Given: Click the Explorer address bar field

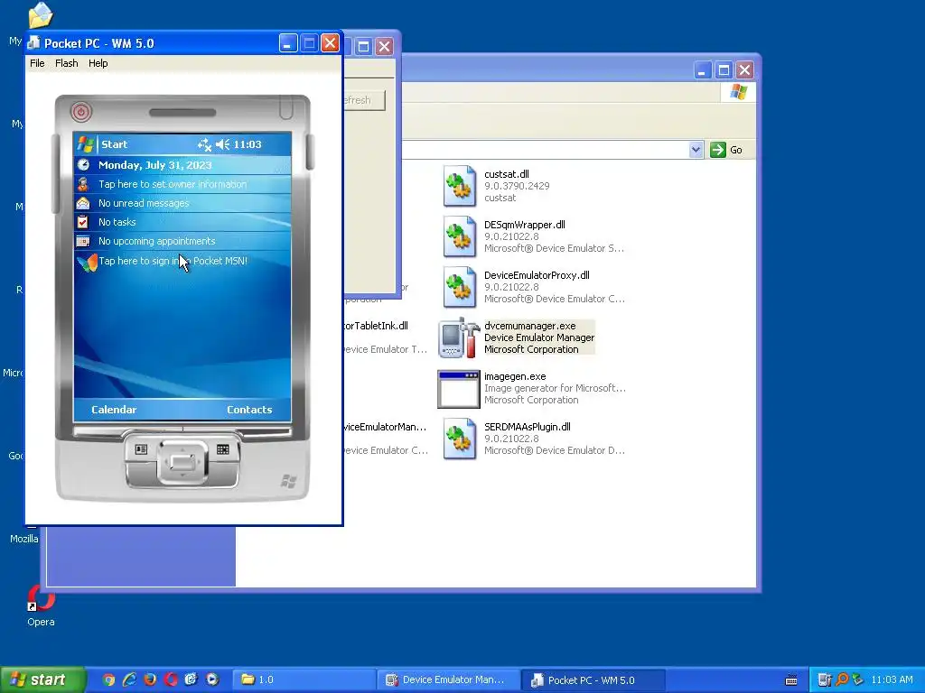Looking at the screenshot, I should (546, 150).
